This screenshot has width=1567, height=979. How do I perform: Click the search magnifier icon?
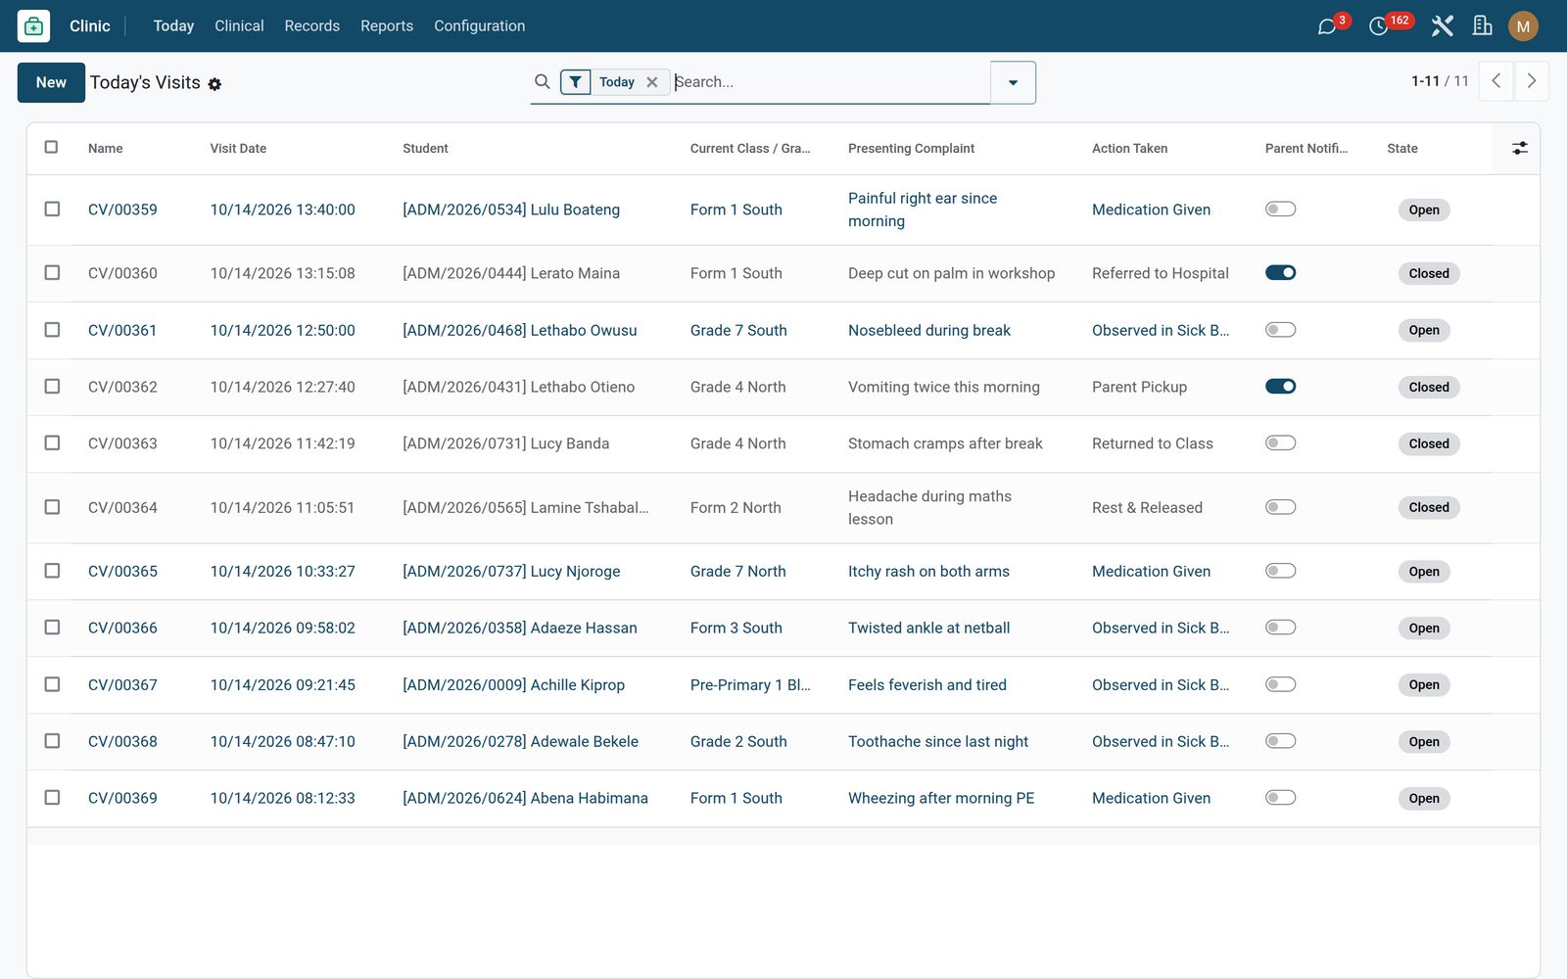pos(542,82)
